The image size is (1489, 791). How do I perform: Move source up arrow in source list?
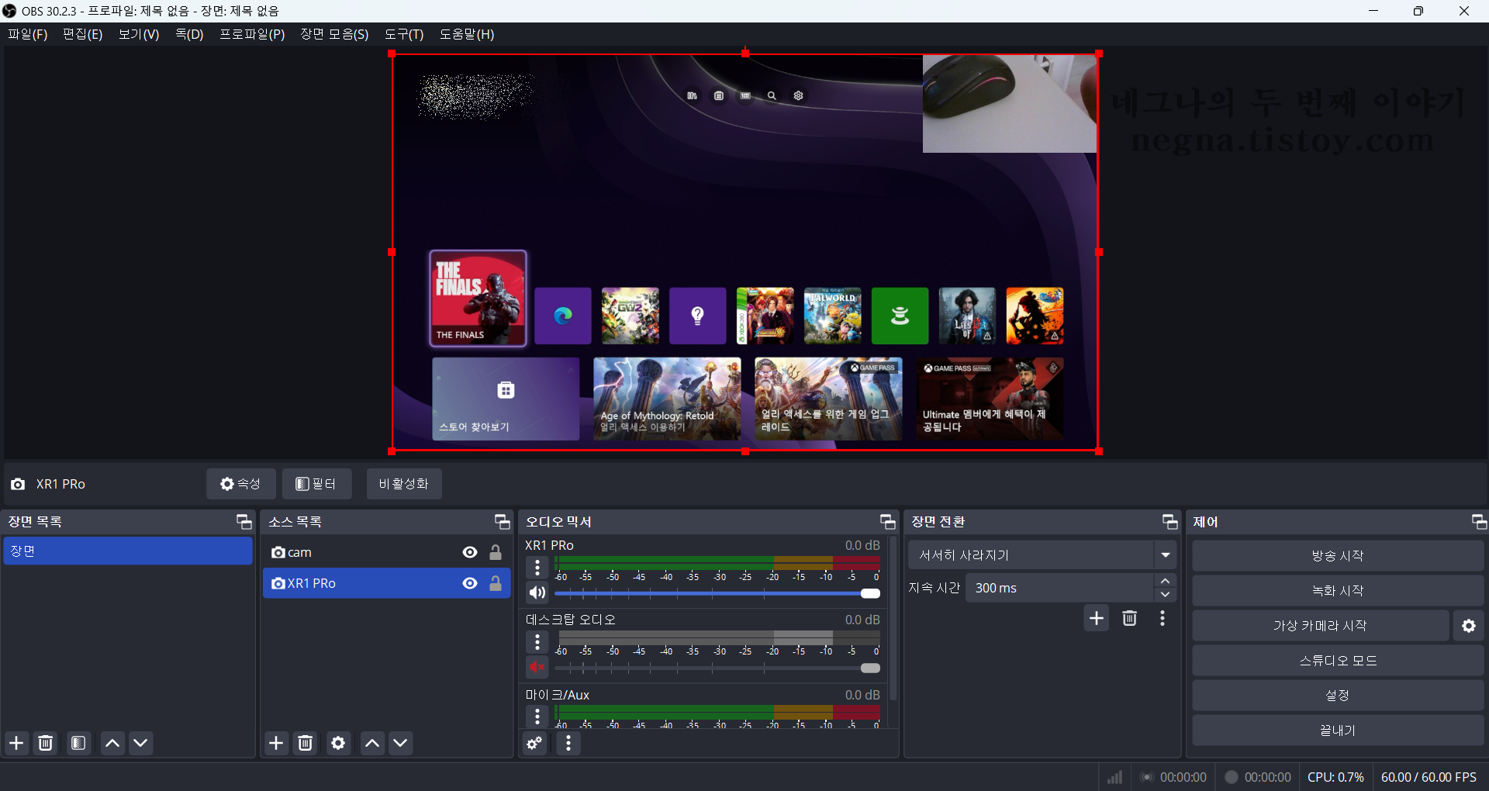(372, 743)
